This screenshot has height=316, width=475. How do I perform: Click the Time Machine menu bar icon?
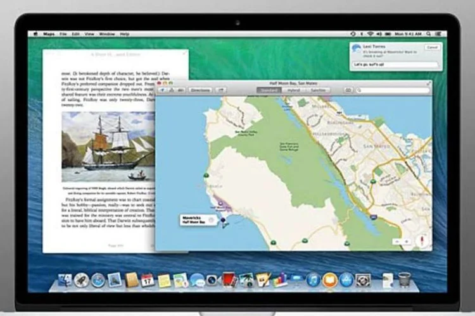coord(353,34)
